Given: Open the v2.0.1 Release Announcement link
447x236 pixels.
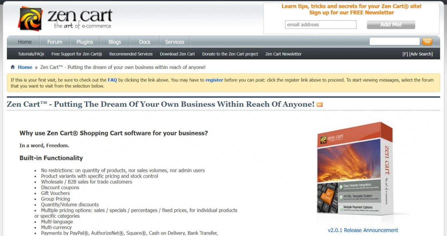Looking at the screenshot, I should 363,230.
